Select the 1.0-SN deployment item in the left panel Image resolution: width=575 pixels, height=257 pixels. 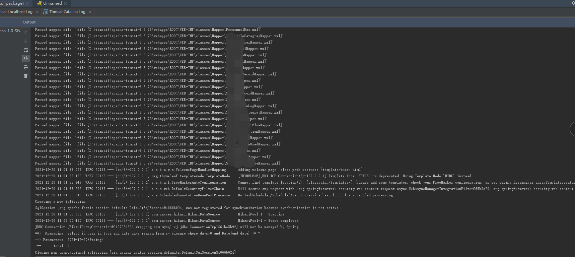click(10, 31)
